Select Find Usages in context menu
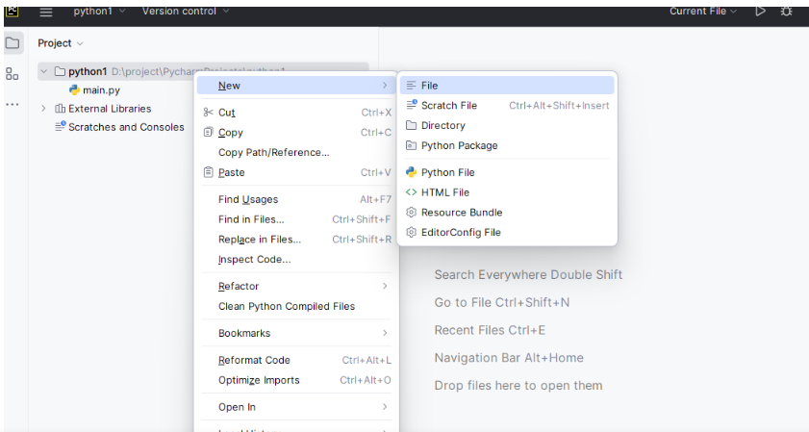Image resolution: width=809 pixels, height=432 pixels. coord(296,199)
